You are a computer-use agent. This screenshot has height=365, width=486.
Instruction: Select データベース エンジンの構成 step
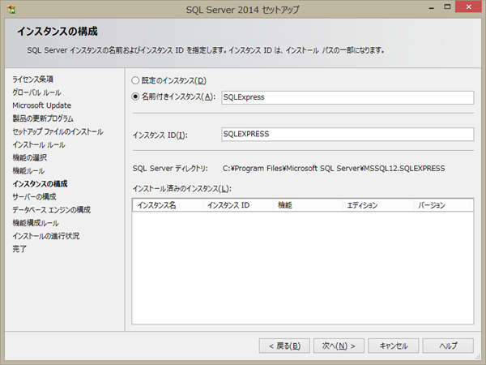click(x=52, y=210)
